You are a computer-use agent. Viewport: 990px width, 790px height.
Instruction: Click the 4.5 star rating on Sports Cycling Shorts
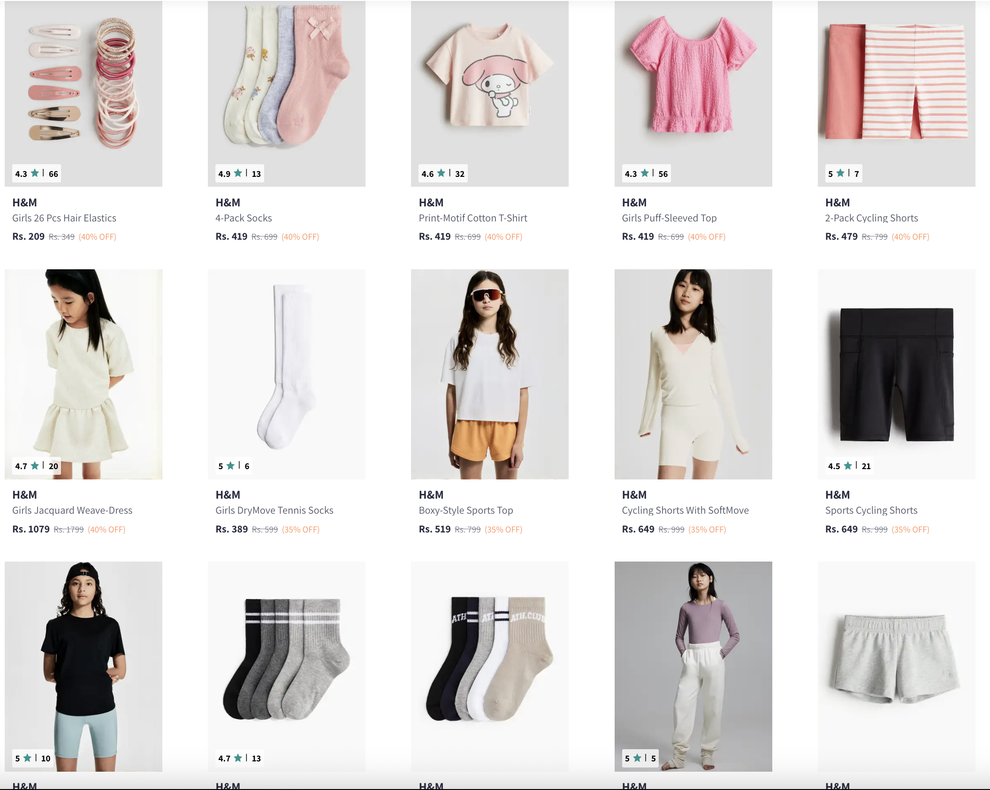click(x=849, y=466)
